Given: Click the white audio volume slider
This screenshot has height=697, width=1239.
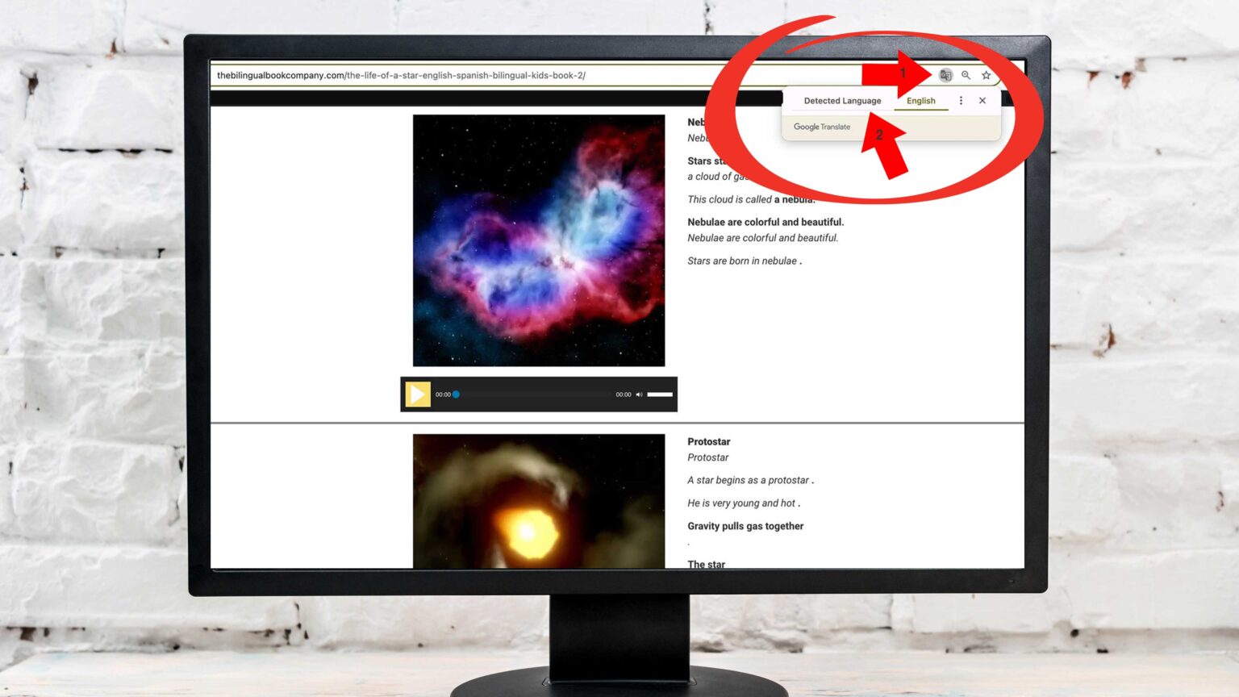Looking at the screenshot, I should click(660, 394).
